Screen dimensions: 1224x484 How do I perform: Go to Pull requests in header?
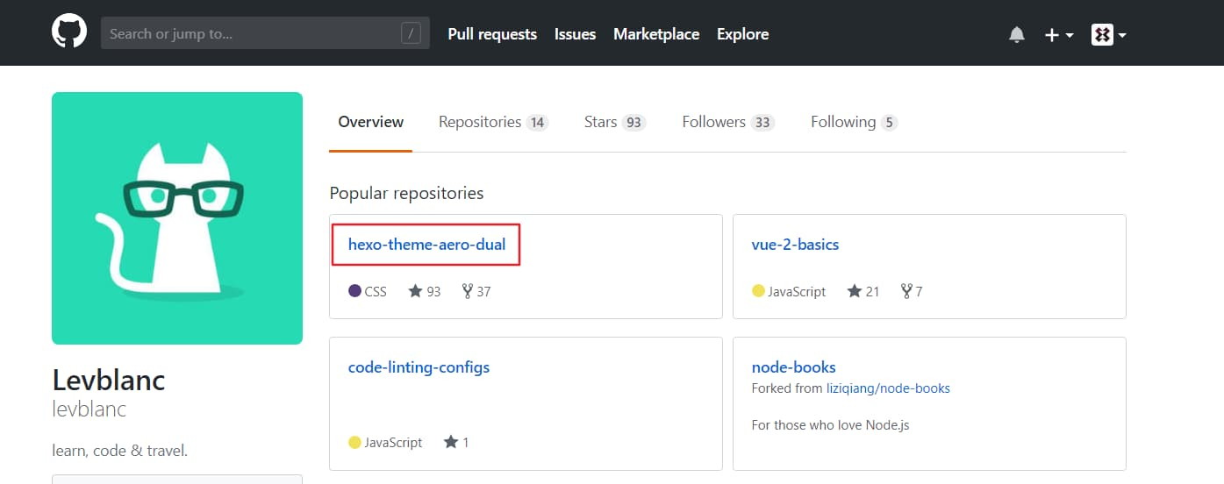click(492, 34)
